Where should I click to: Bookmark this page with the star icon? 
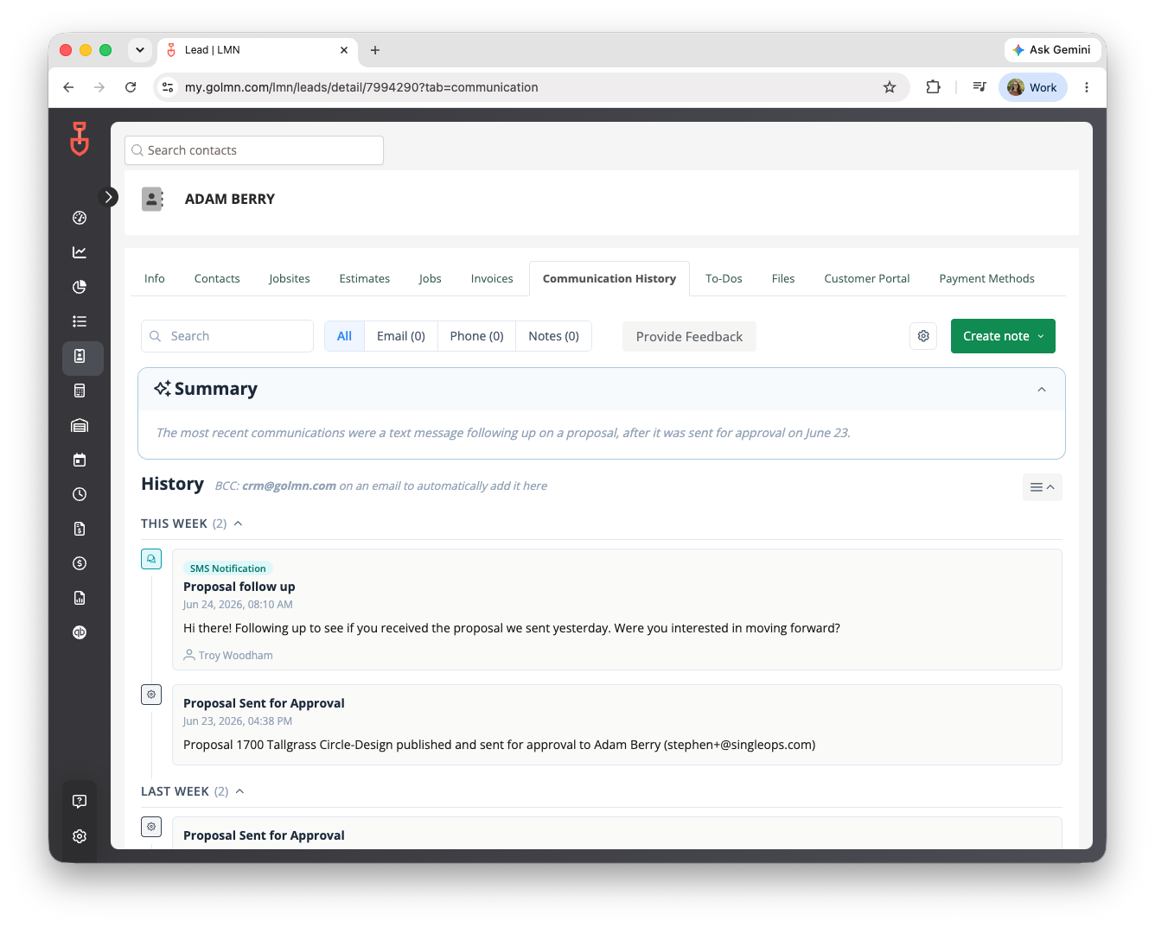pos(890,87)
